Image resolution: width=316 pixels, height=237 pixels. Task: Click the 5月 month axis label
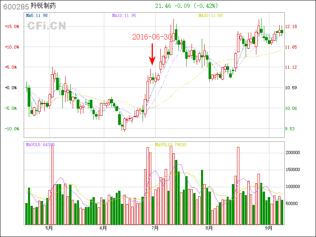[49, 228]
